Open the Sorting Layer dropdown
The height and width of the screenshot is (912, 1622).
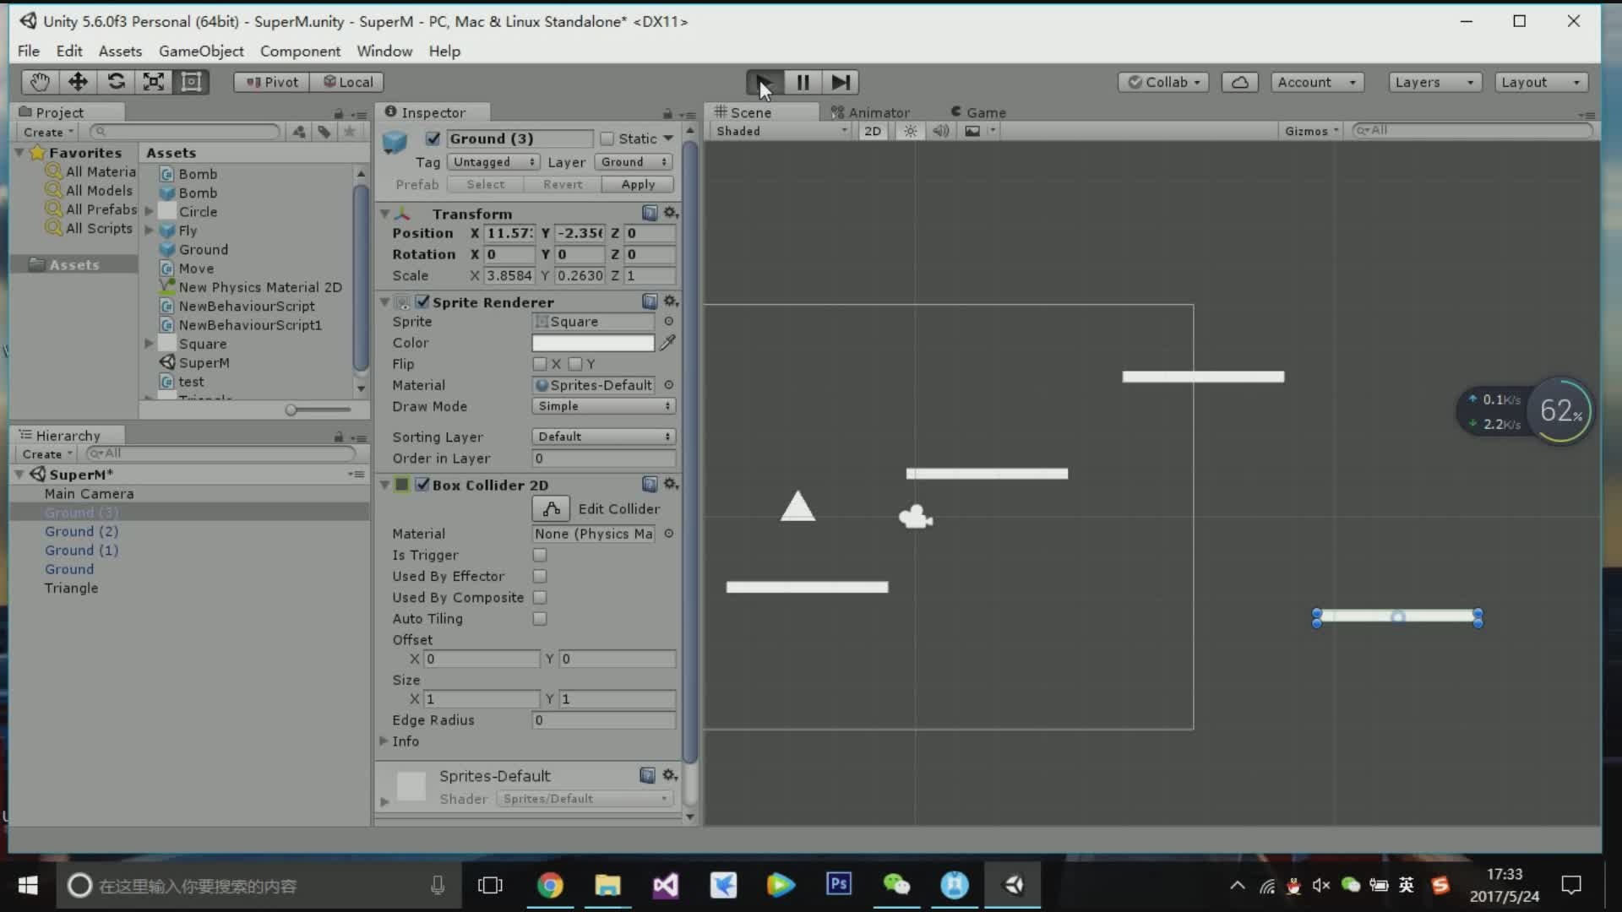(x=601, y=436)
